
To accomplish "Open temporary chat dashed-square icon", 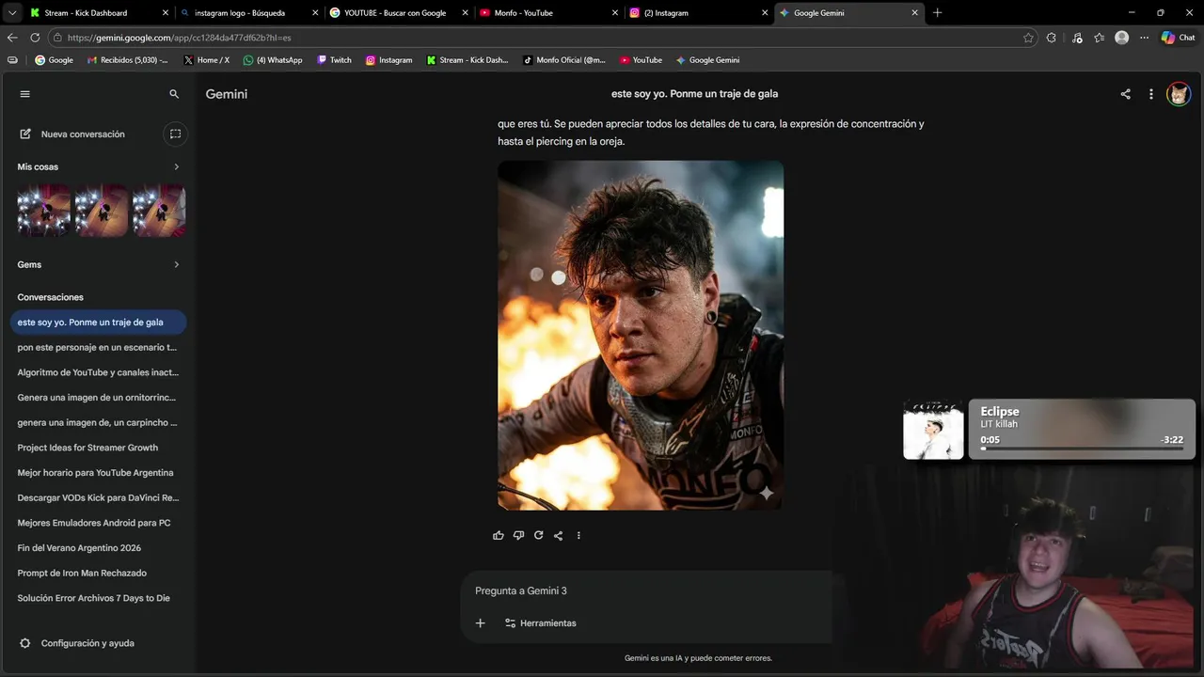I will tap(175, 134).
